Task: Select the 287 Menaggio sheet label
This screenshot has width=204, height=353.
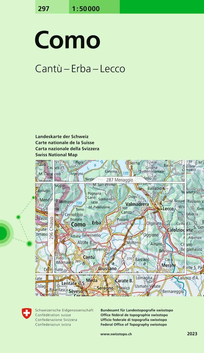Action: tap(119, 180)
